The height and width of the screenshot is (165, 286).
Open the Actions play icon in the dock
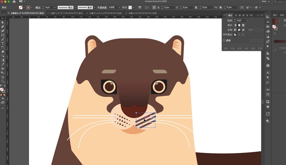(268, 46)
